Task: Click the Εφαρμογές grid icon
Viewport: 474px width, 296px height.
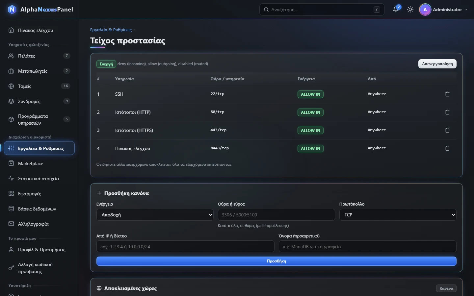Action: (11, 194)
